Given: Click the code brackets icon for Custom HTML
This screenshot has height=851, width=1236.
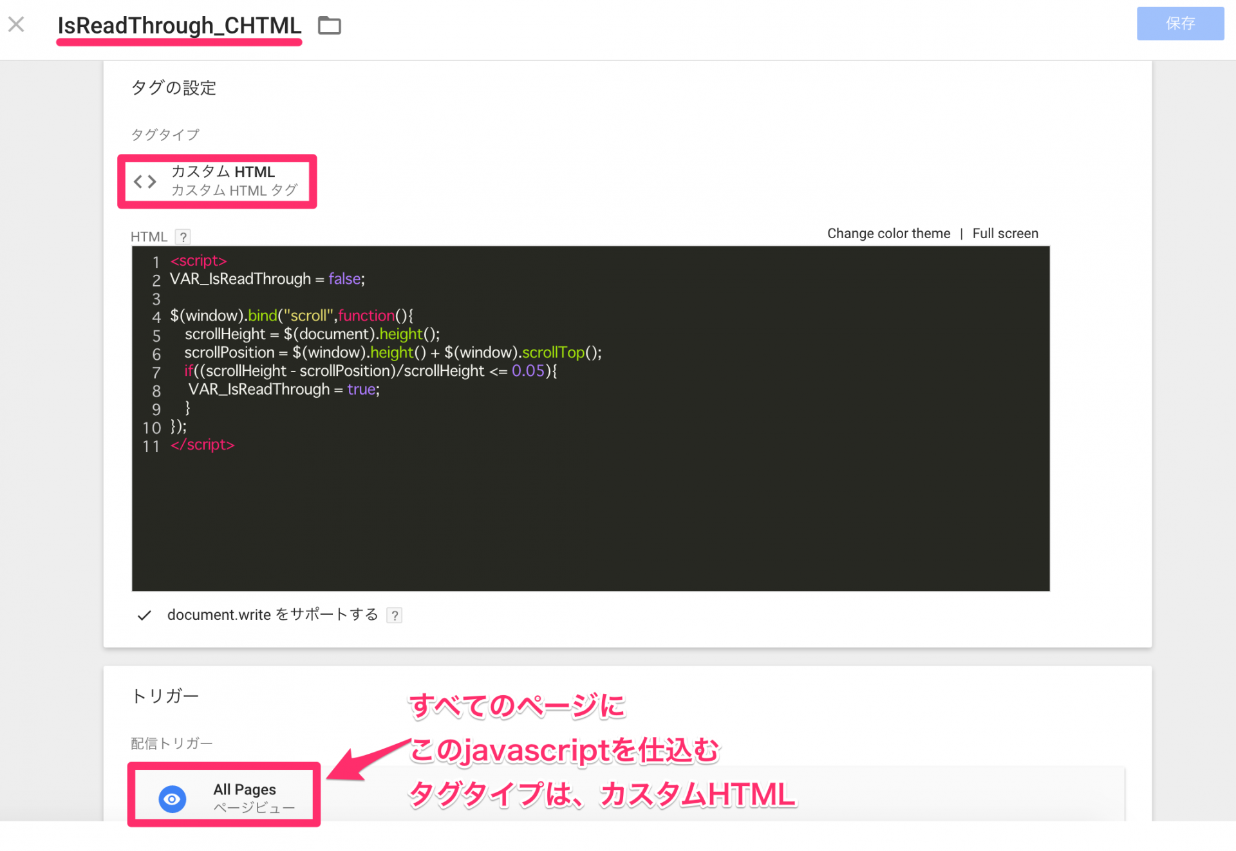Looking at the screenshot, I should click(x=145, y=182).
